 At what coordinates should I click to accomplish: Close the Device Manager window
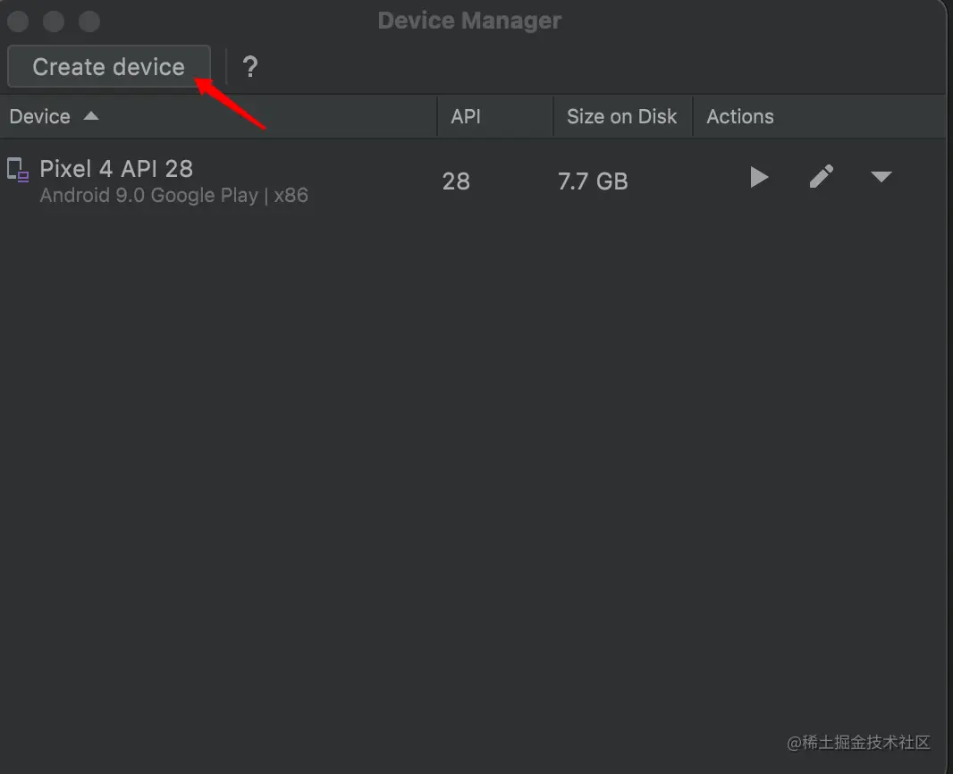(17, 21)
